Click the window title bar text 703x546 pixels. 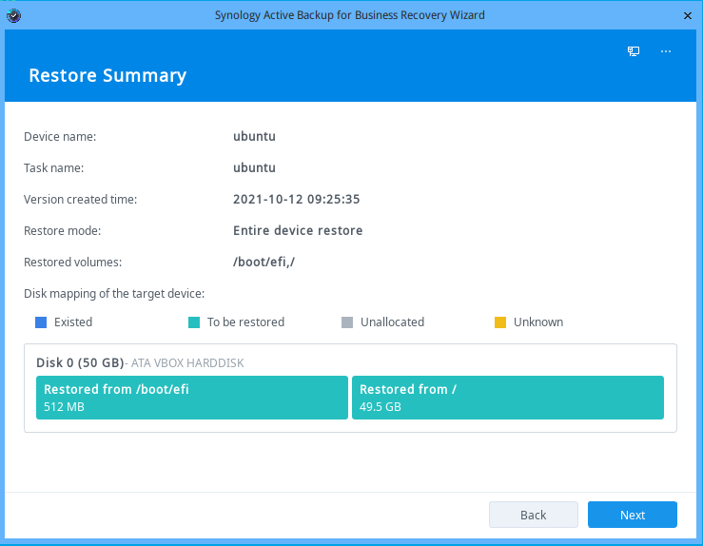coord(351,15)
